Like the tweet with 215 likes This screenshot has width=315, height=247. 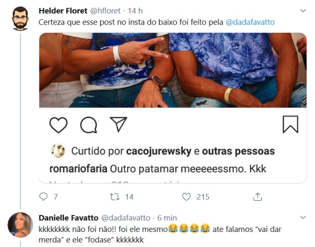pyautogui.click(x=186, y=197)
